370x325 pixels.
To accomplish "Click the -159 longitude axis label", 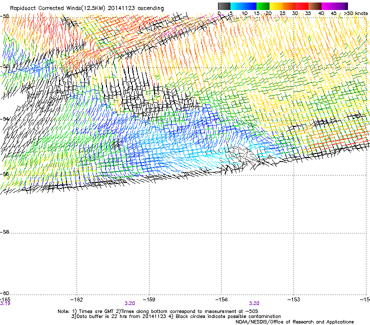I will [x=149, y=299].
